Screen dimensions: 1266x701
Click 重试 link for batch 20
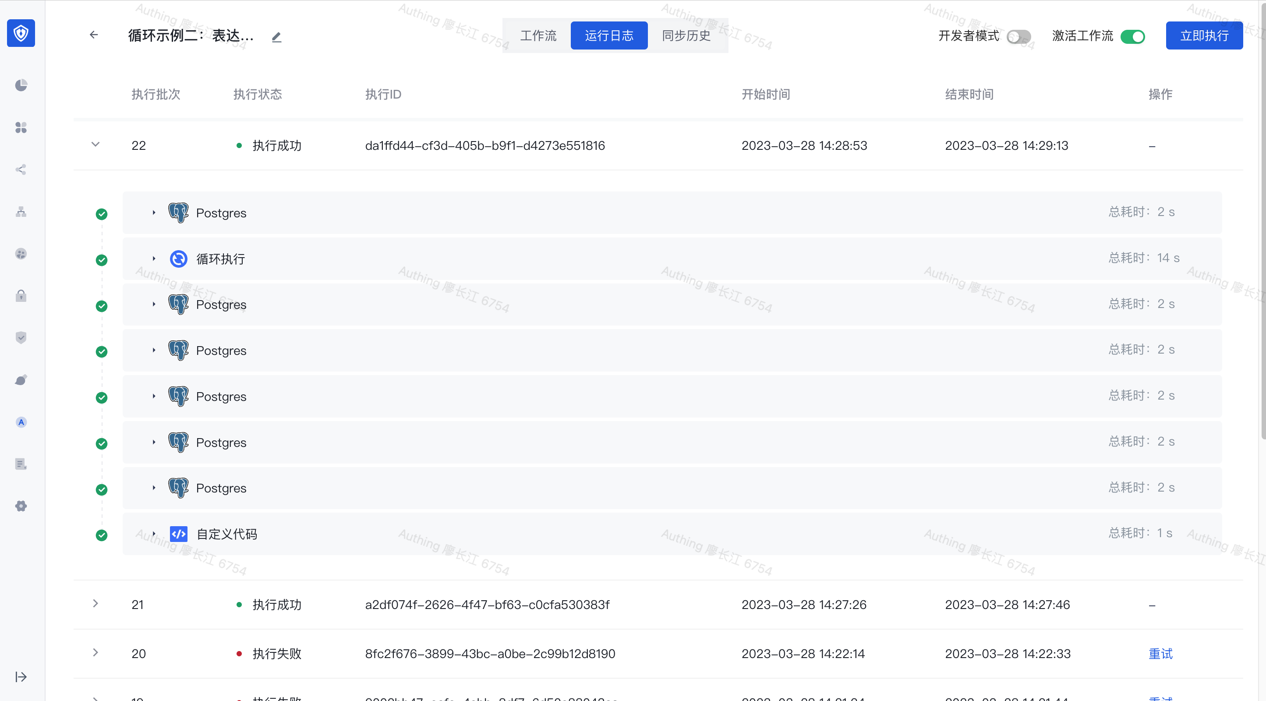tap(1160, 654)
